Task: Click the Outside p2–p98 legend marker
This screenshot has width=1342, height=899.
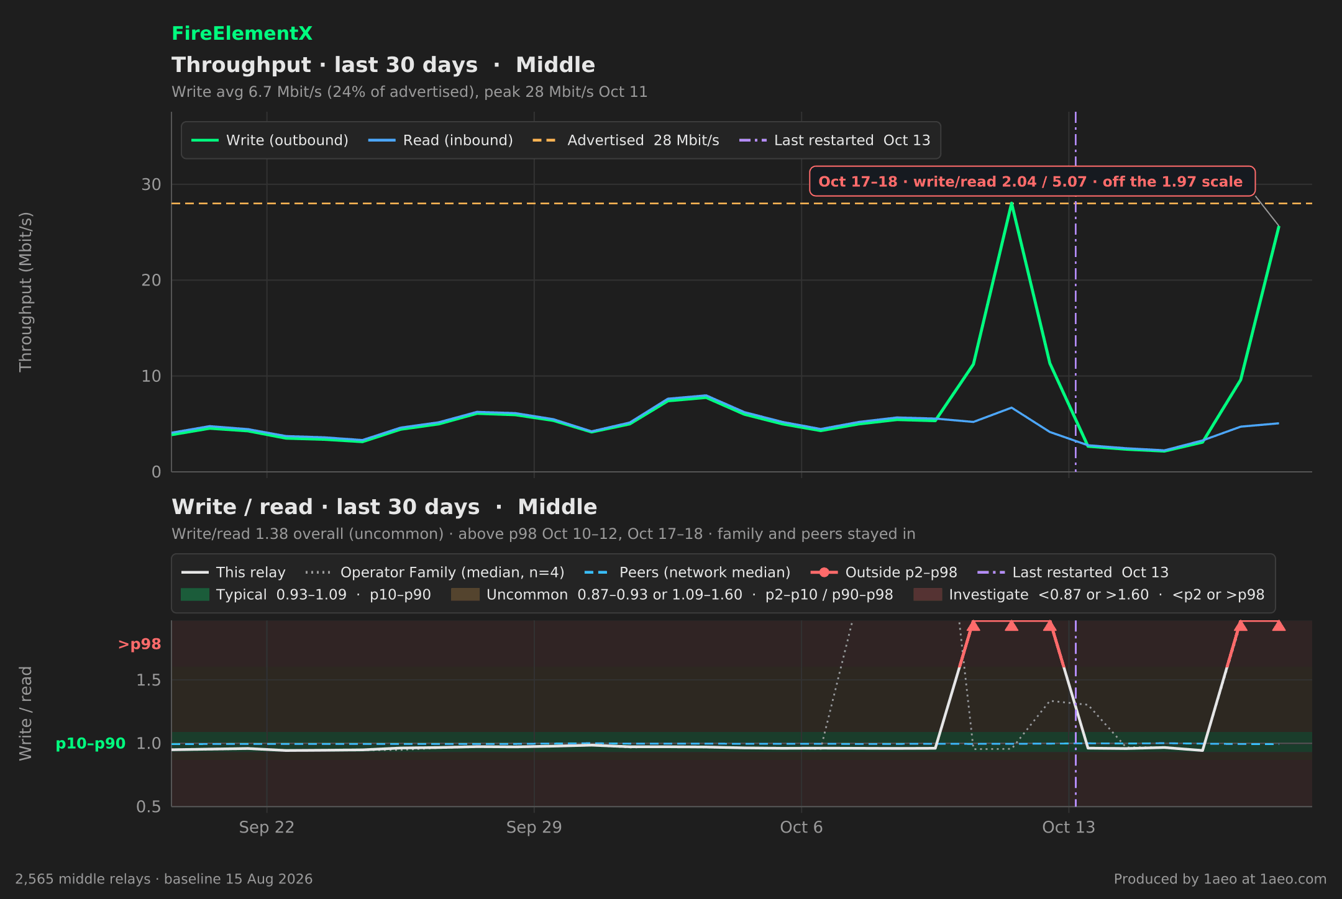Action: point(824,572)
